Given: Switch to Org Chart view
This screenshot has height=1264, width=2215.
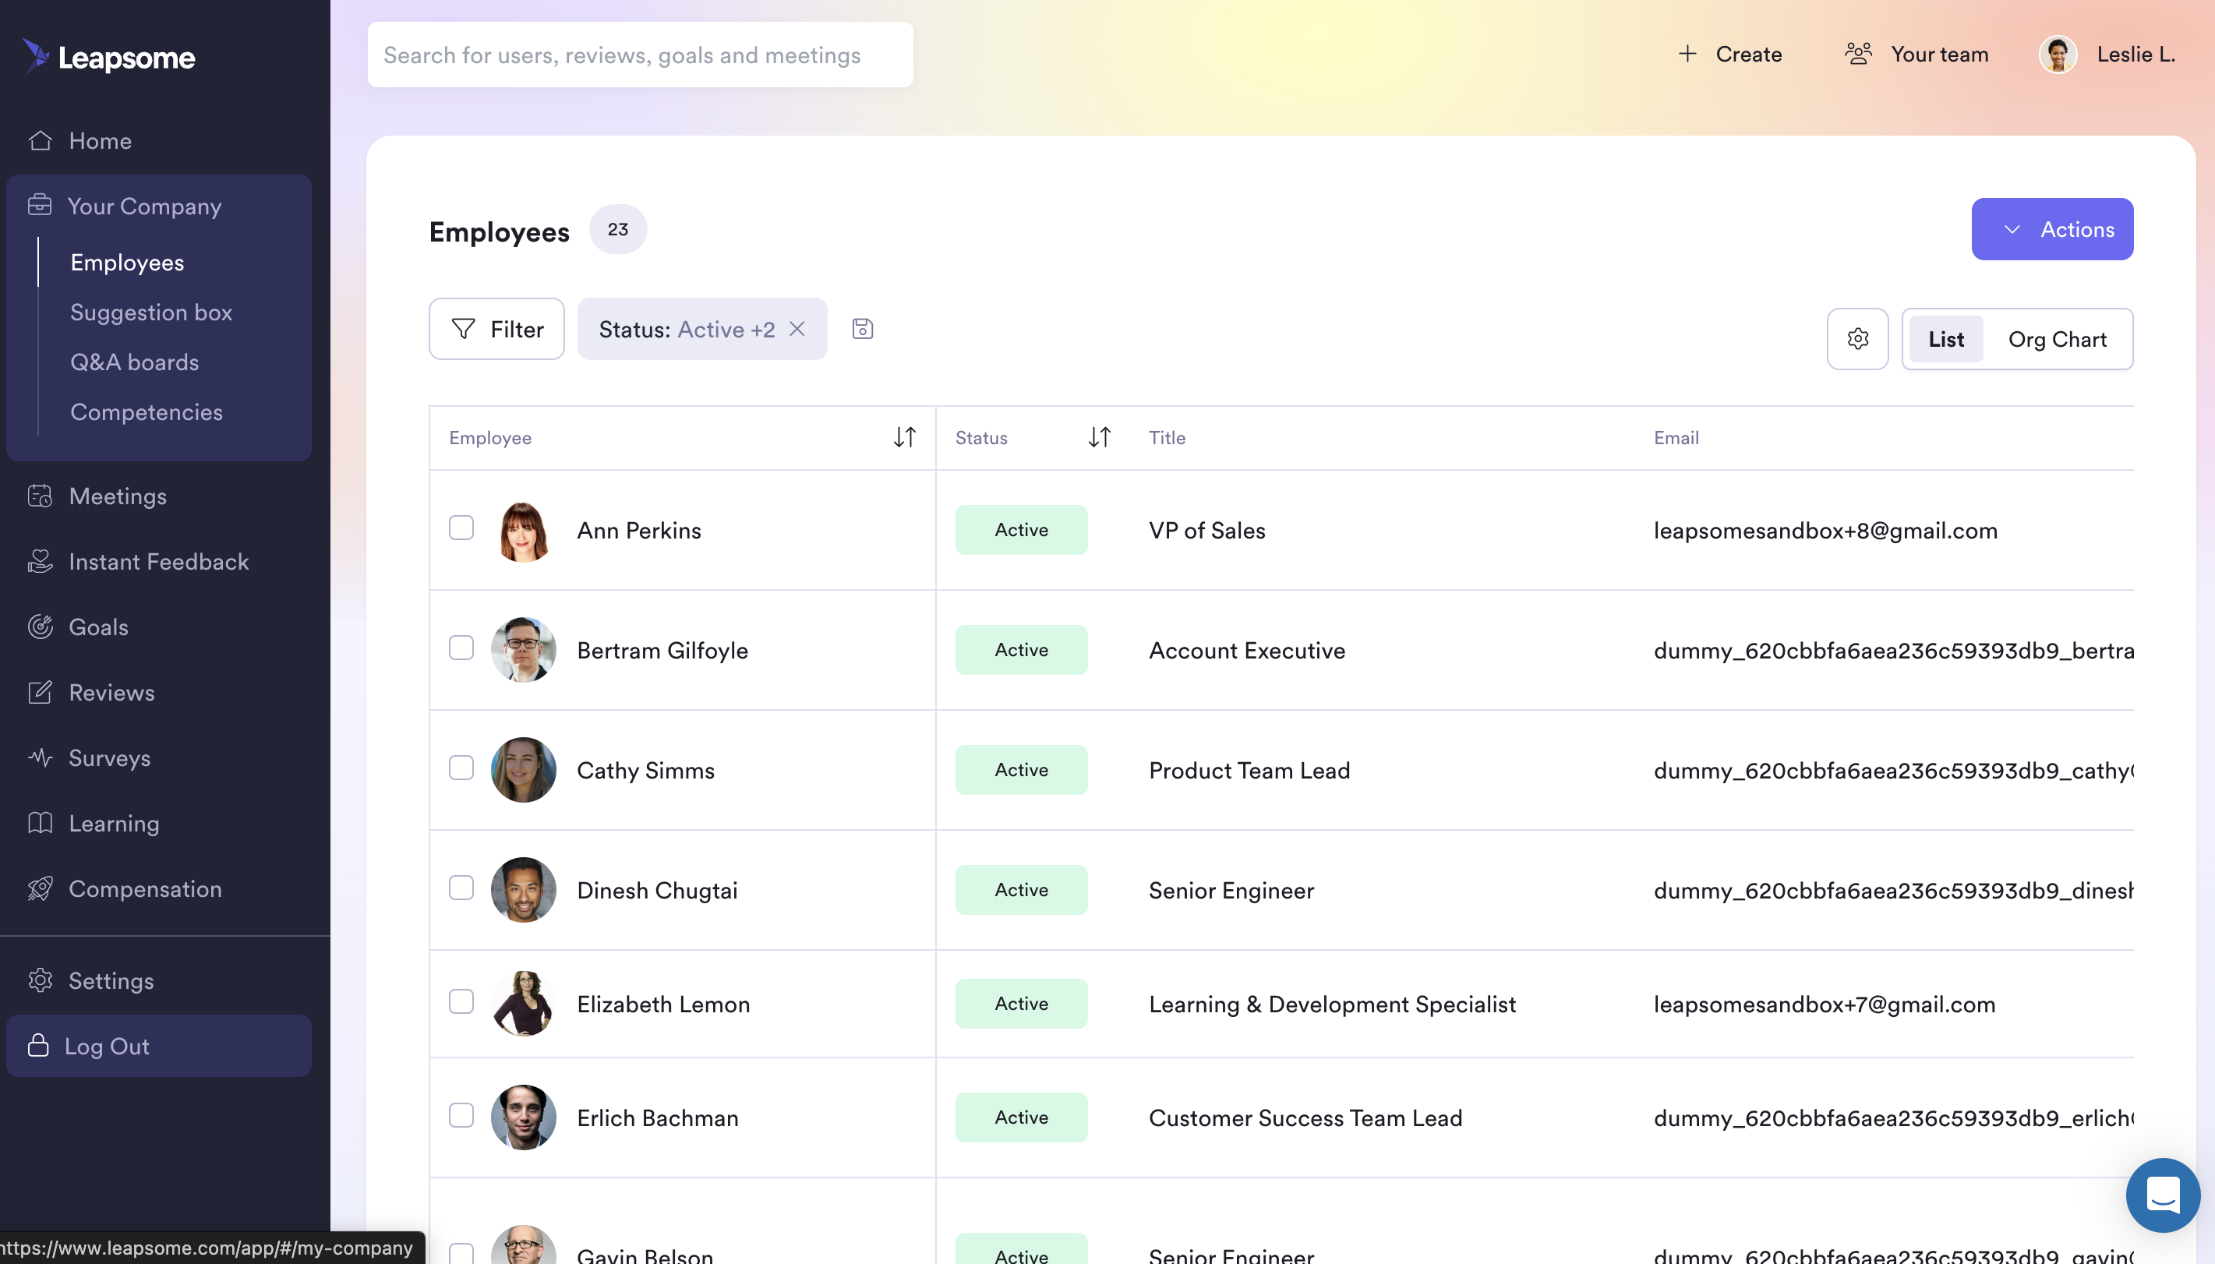Looking at the screenshot, I should tap(2057, 337).
